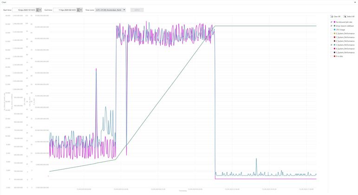Open the Start time calendar picker

tap(38, 10)
